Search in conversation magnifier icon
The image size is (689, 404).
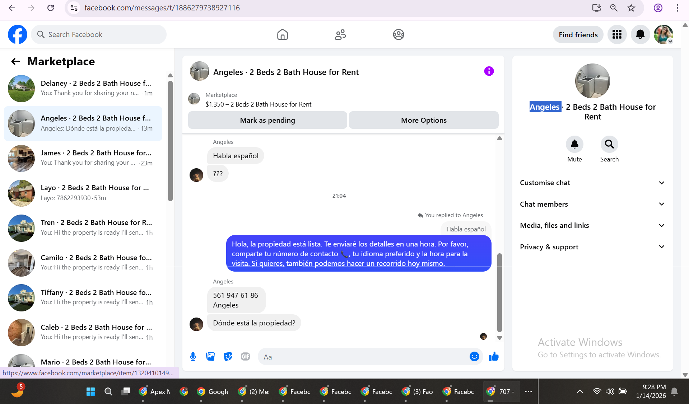pos(609,144)
